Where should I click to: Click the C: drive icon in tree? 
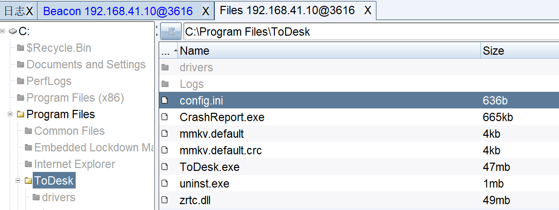13,31
